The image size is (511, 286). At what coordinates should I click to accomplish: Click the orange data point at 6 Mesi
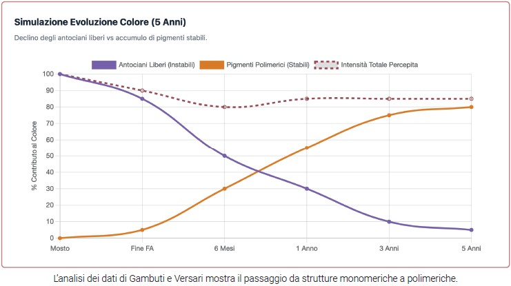(x=225, y=189)
